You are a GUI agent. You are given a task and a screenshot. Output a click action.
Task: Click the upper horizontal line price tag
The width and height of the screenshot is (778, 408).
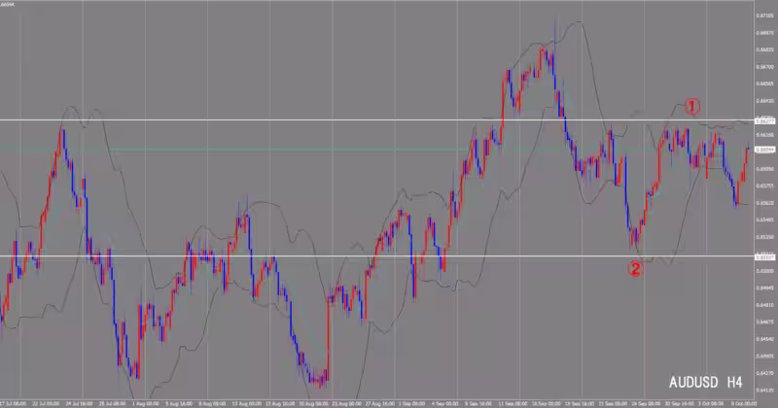[764, 120]
